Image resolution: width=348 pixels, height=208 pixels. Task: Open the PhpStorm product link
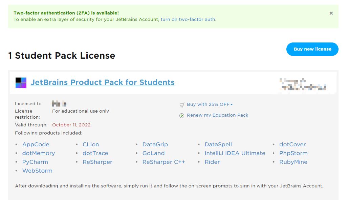click(x=293, y=153)
